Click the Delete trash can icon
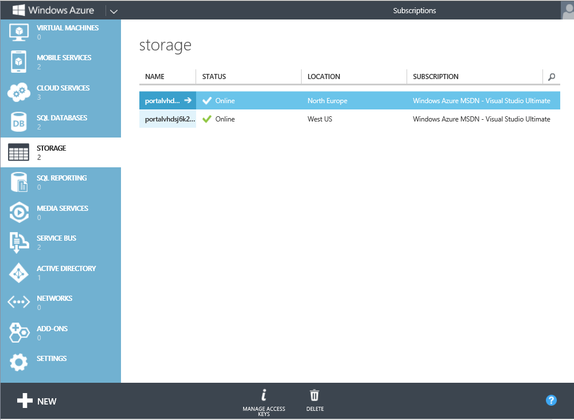The height and width of the screenshot is (420, 574). point(314,395)
